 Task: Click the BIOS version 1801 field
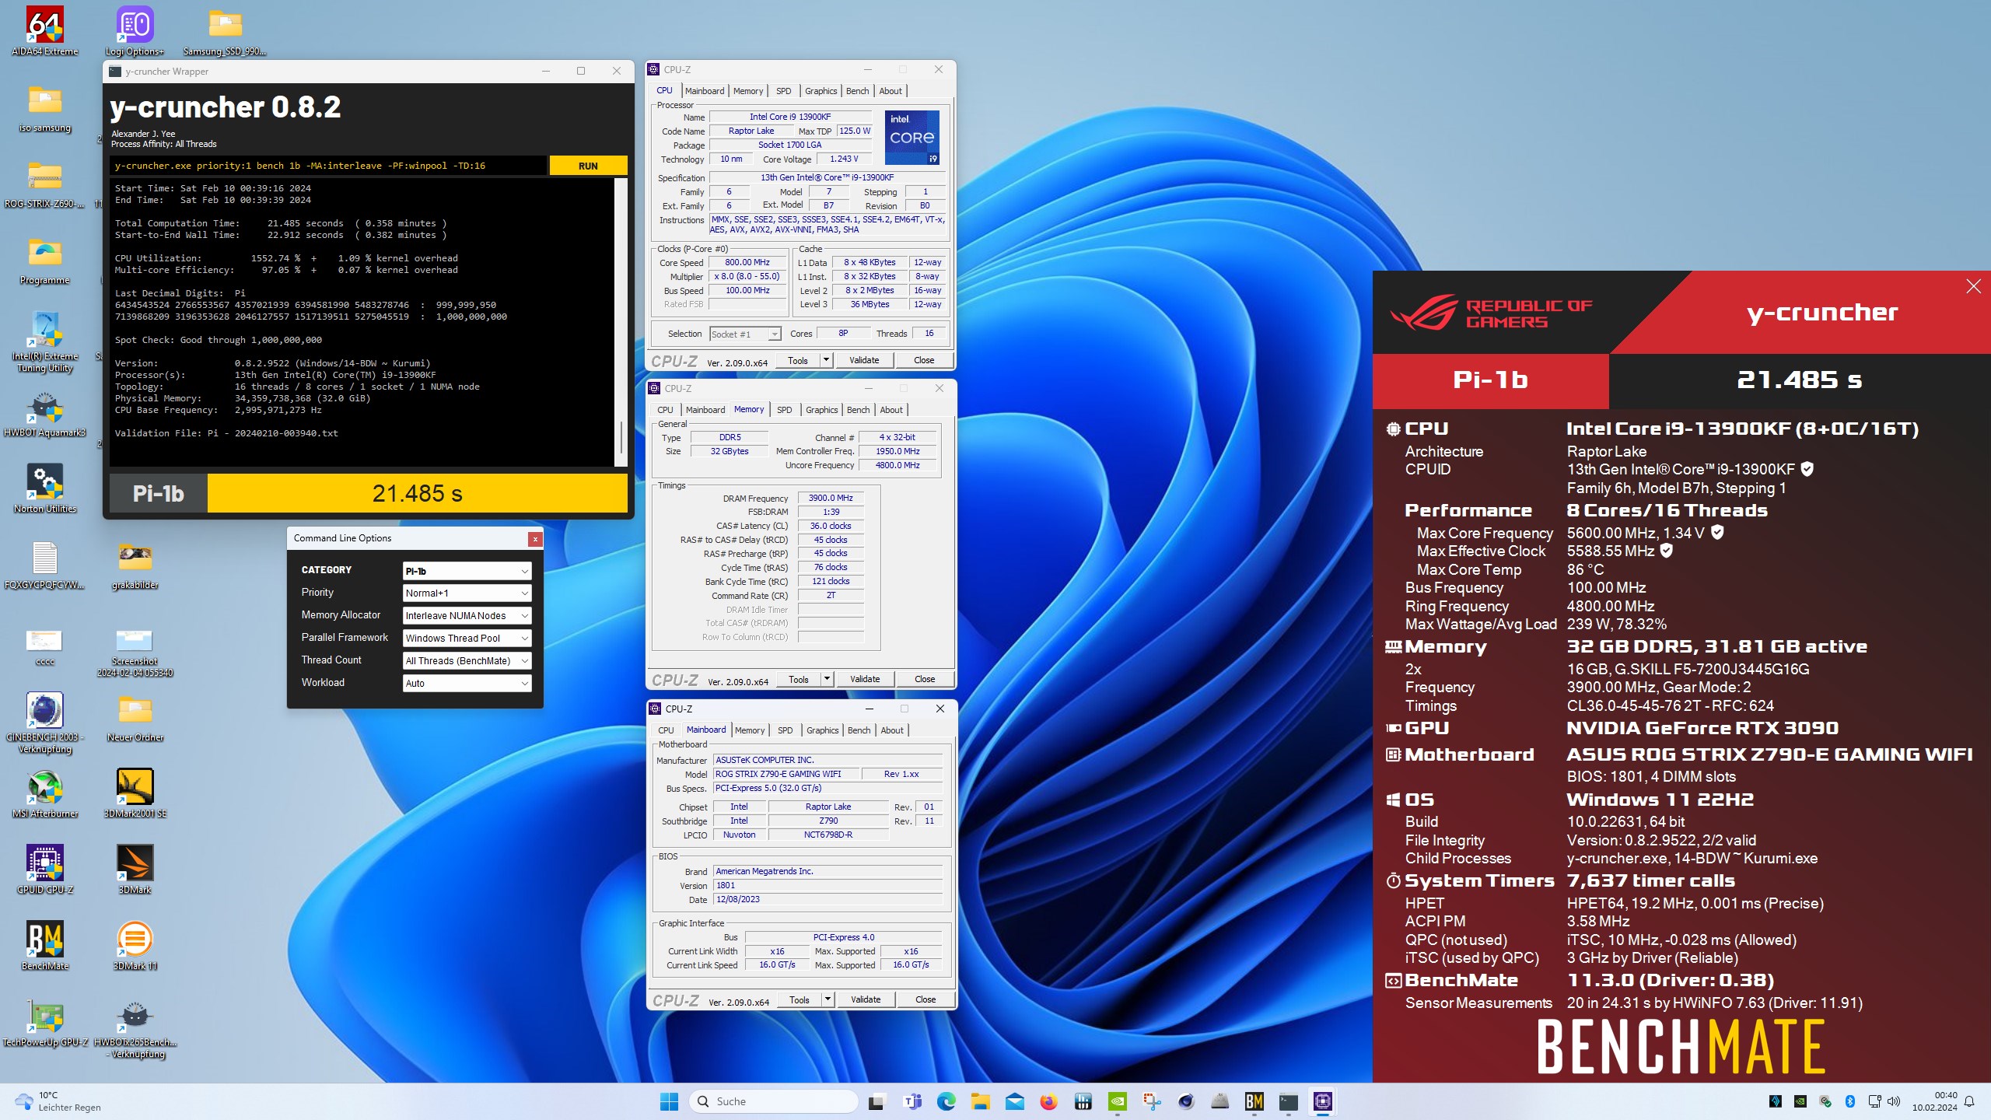point(828,885)
